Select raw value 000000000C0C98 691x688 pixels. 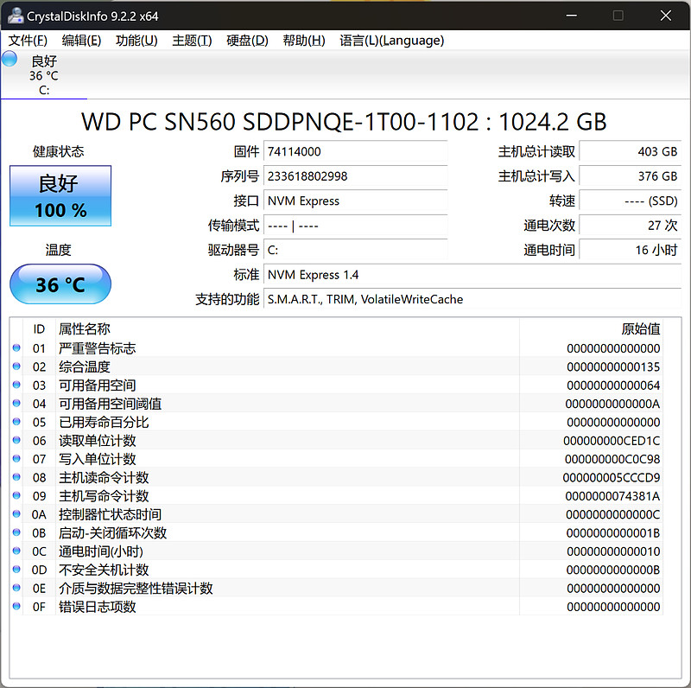pos(612,460)
